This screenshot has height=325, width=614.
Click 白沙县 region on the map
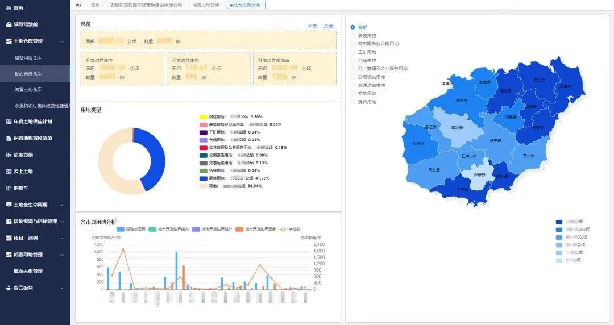coord(457,128)
